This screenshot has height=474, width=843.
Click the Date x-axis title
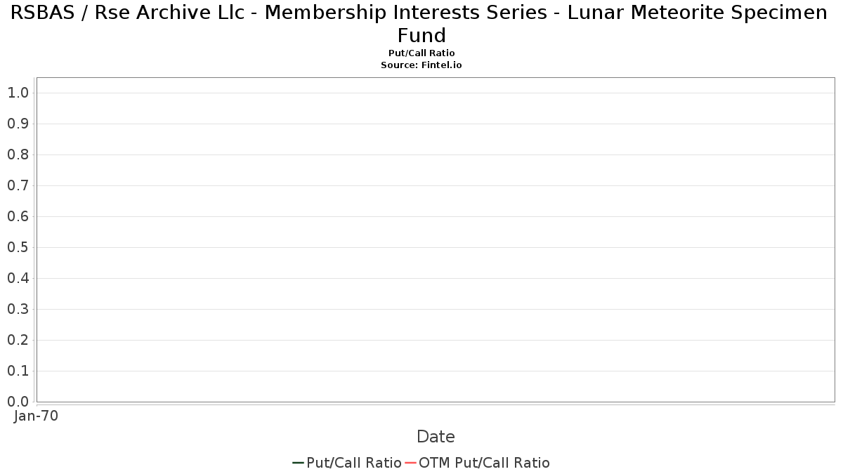[x=436, y=437]
